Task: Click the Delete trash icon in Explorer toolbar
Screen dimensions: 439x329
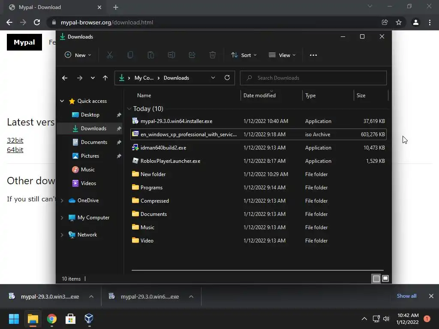Action: point(213,55)
